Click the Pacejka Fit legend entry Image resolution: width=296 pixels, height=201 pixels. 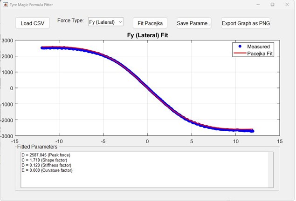point(253,54)
